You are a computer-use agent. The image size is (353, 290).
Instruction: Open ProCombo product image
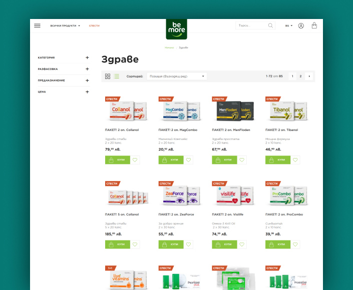point(288,195)
